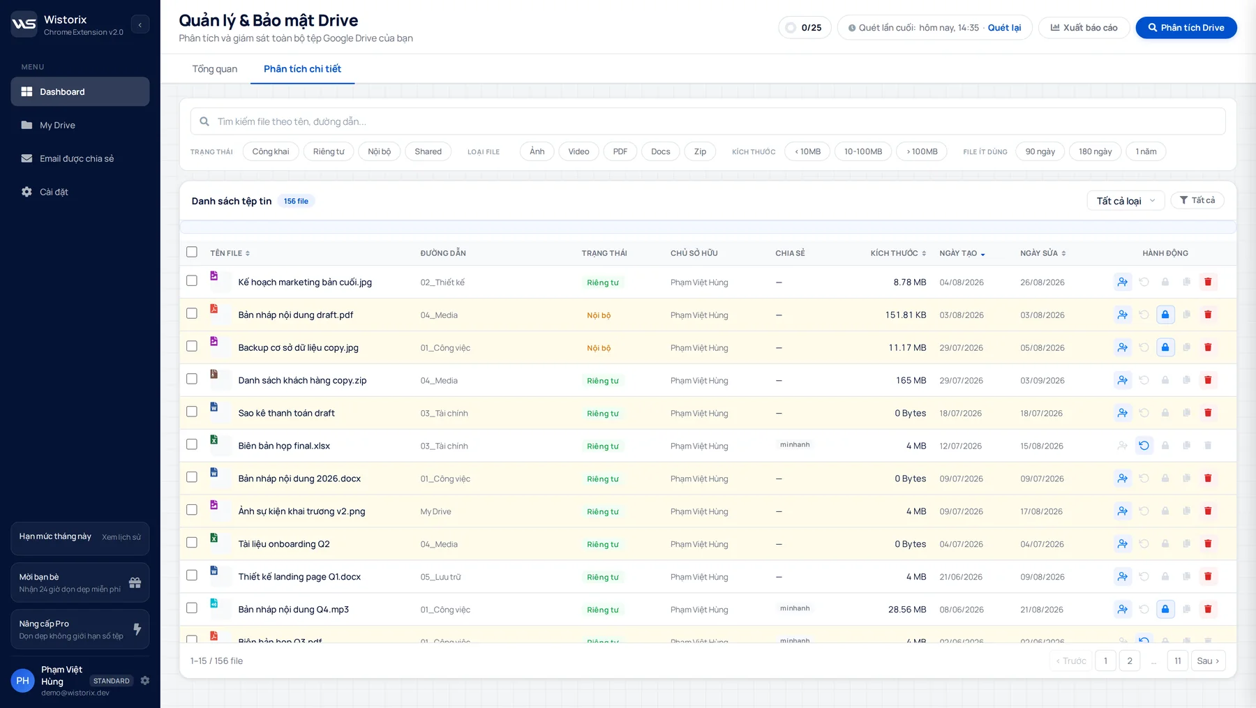Select the Sao kê thanh toán draft checkbox
Image resolution: width=1256 pixels, height=708 pixels.
click(x=192, y=412)
